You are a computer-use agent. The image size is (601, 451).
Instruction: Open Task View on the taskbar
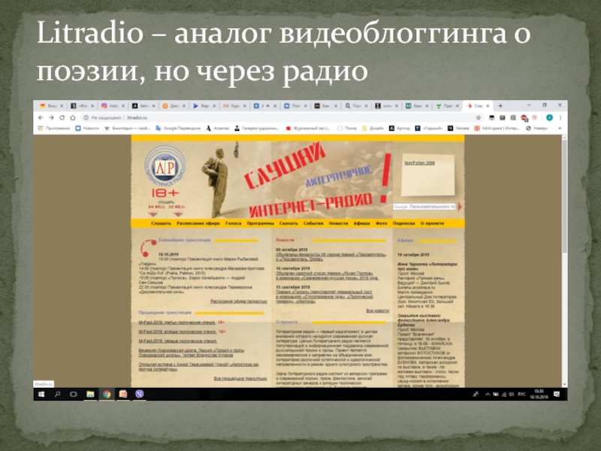[74, 394]
